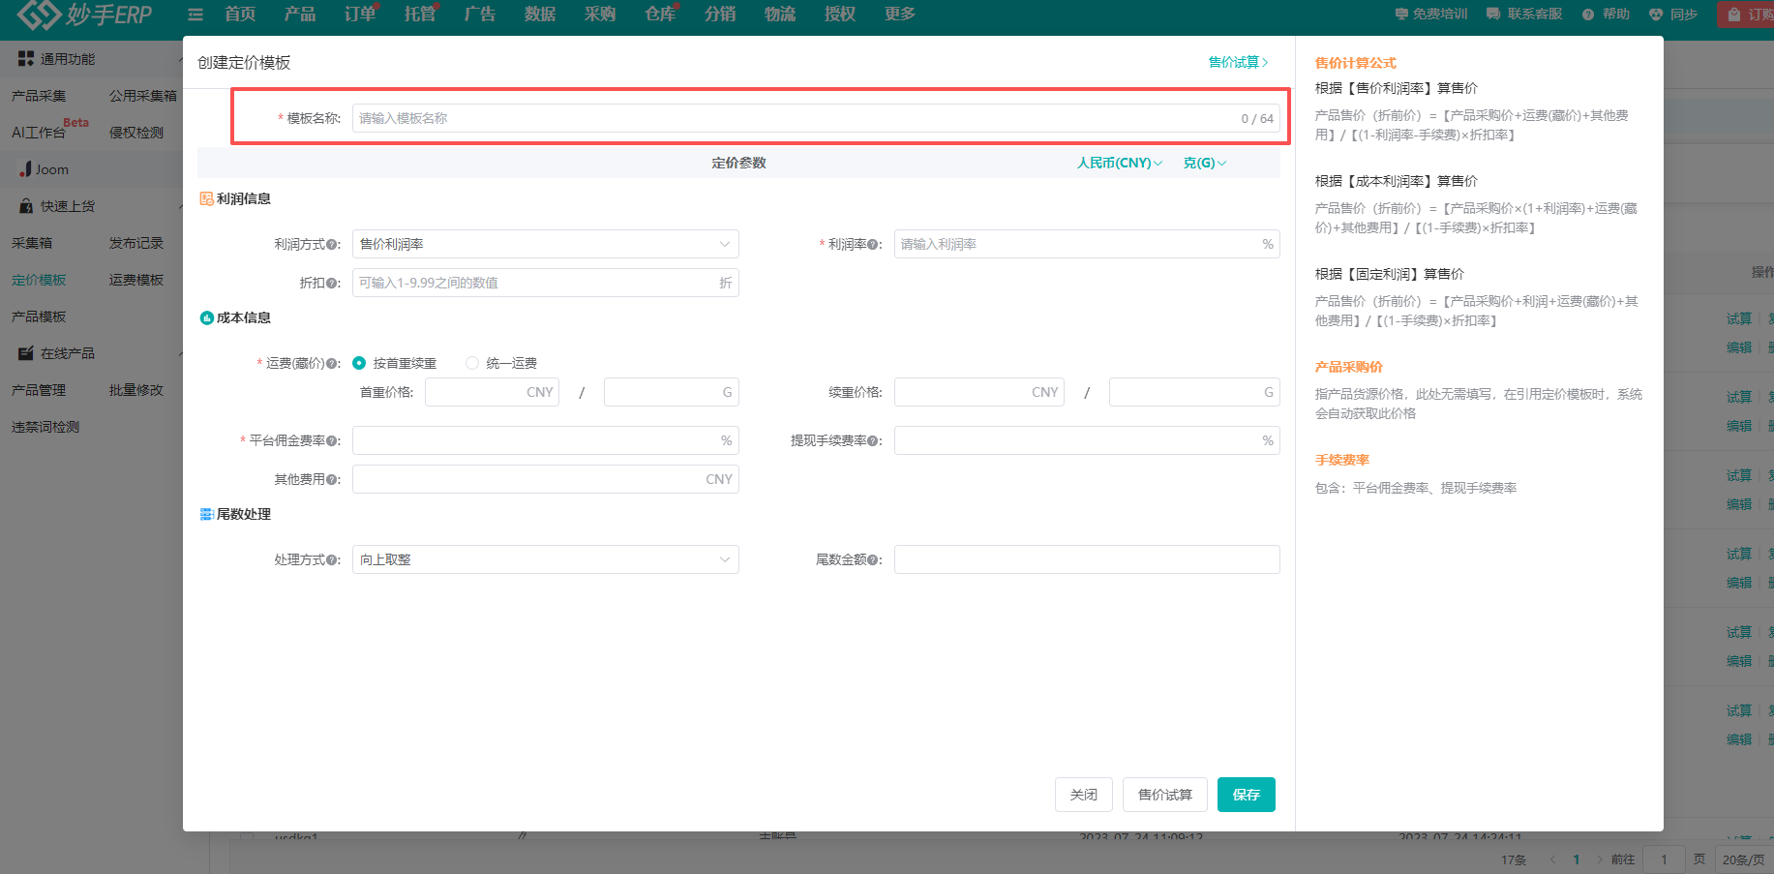This screenshot has width=1774, height=874.
Task: Click the 联系客服 chat icon
Action: (x=1493, y=15)
